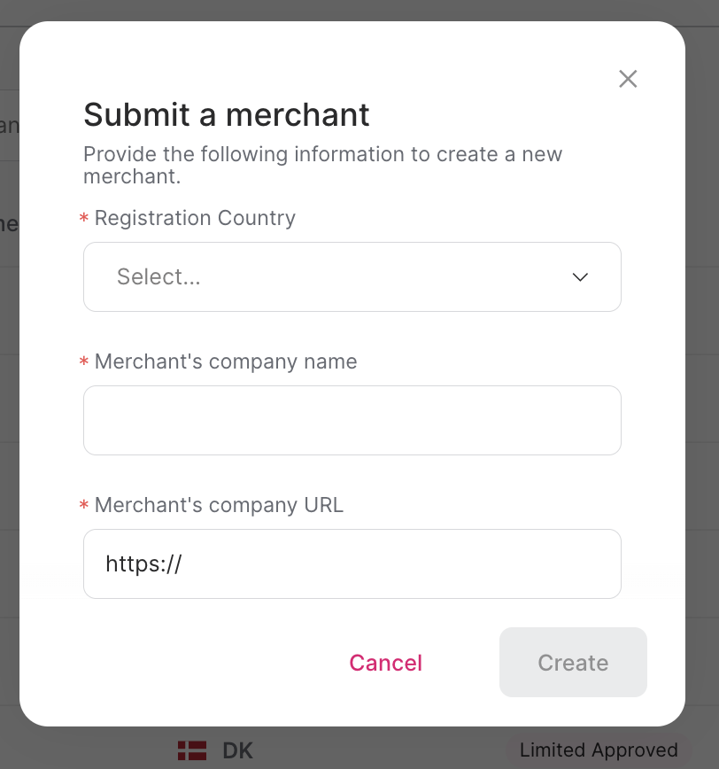The image size is (719, 769).
Task: Focus the merchant's company name field
Action: click(x=352, y=420)
